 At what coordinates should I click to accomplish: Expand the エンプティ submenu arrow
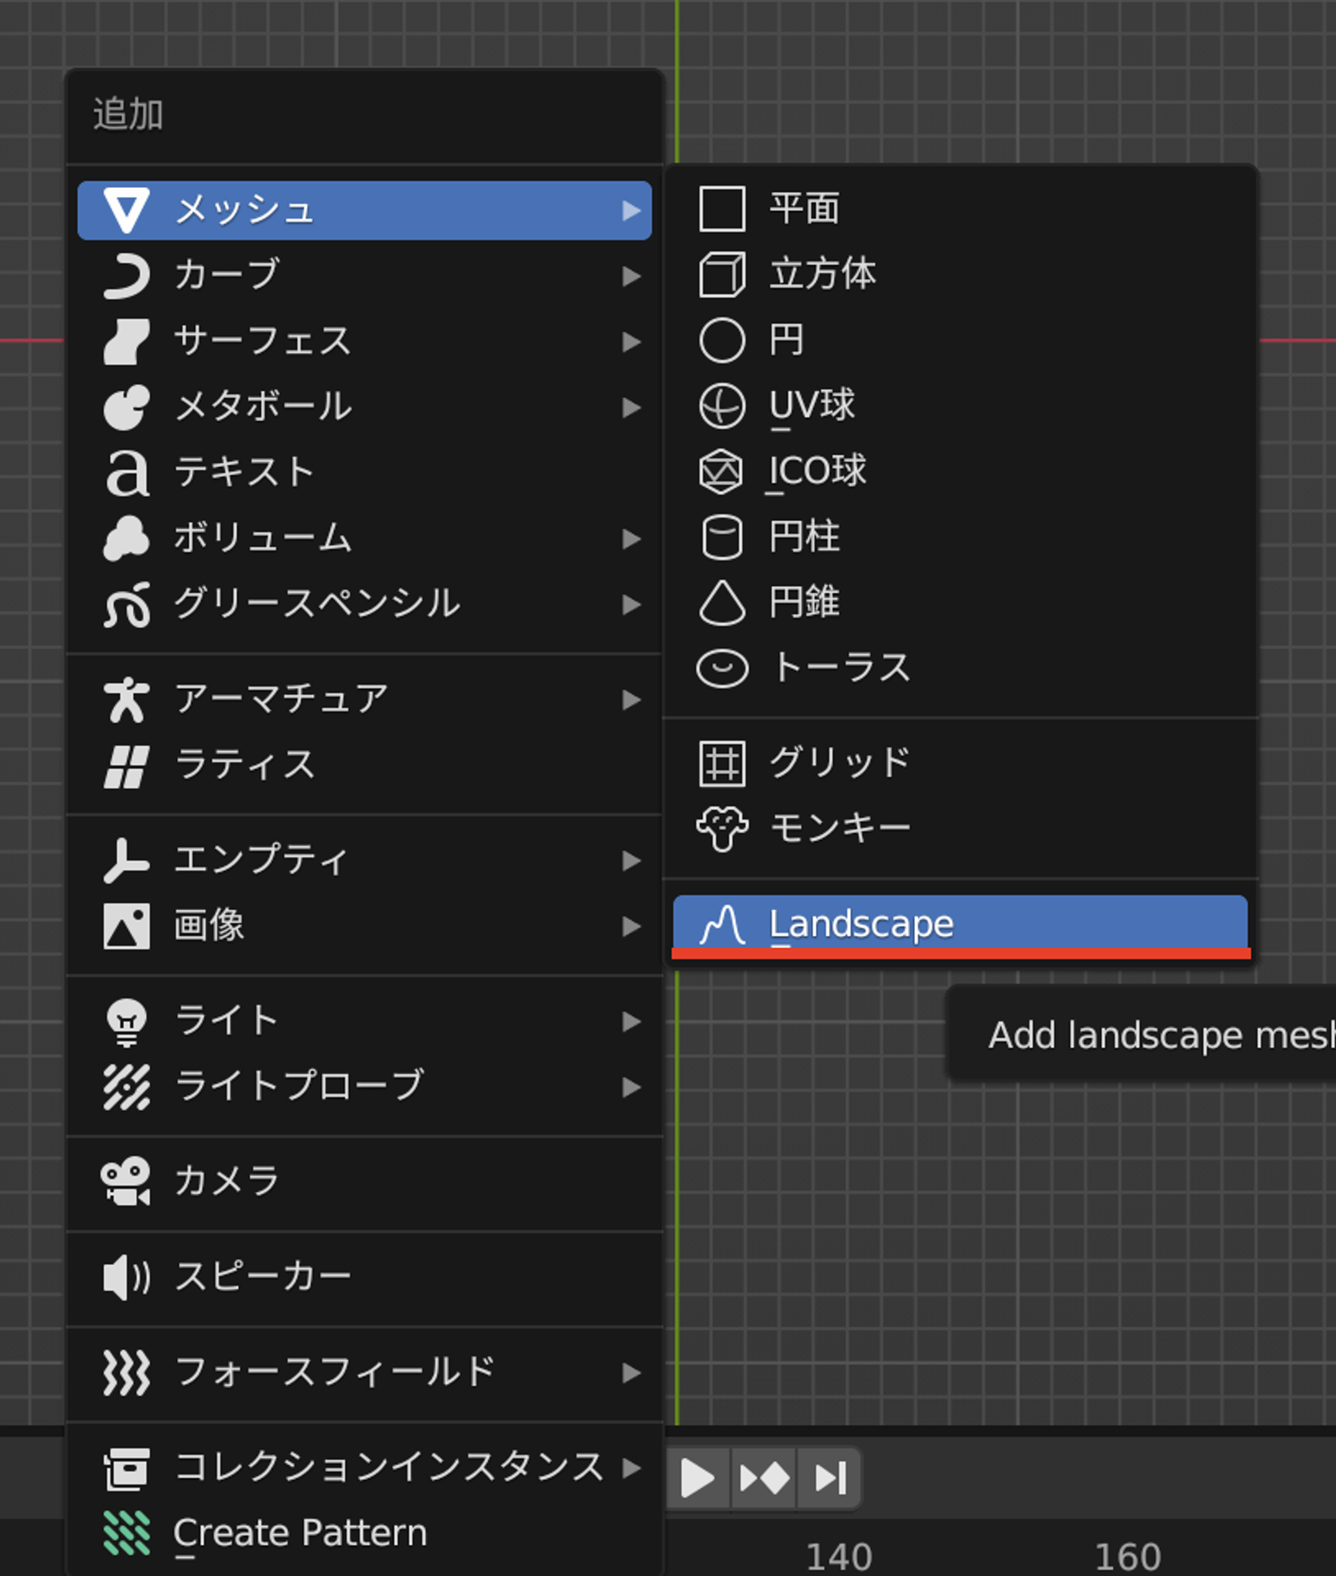[631, 861]
